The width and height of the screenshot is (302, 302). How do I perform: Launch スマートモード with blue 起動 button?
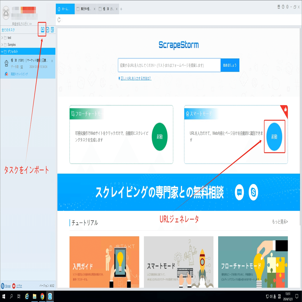[274, 137]
